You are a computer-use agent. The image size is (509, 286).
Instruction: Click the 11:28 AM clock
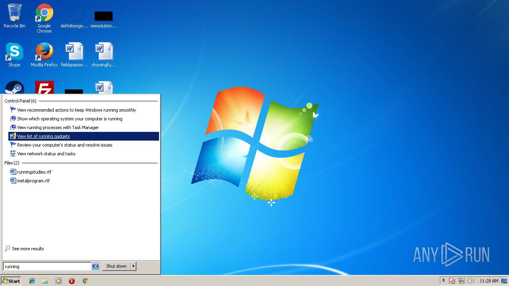[x=489, y=281]
